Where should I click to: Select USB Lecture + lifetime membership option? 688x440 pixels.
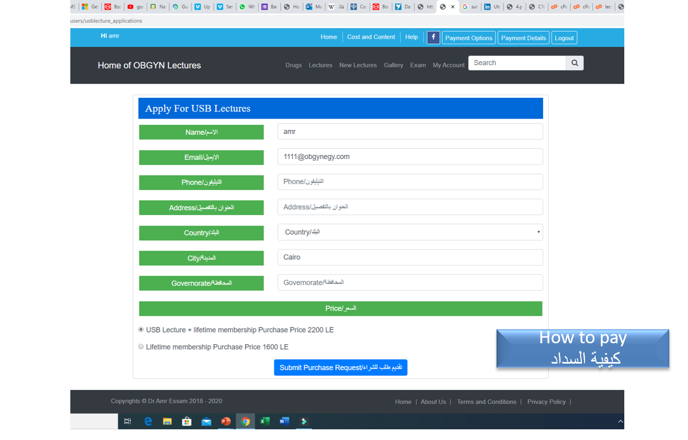[141, 329]
